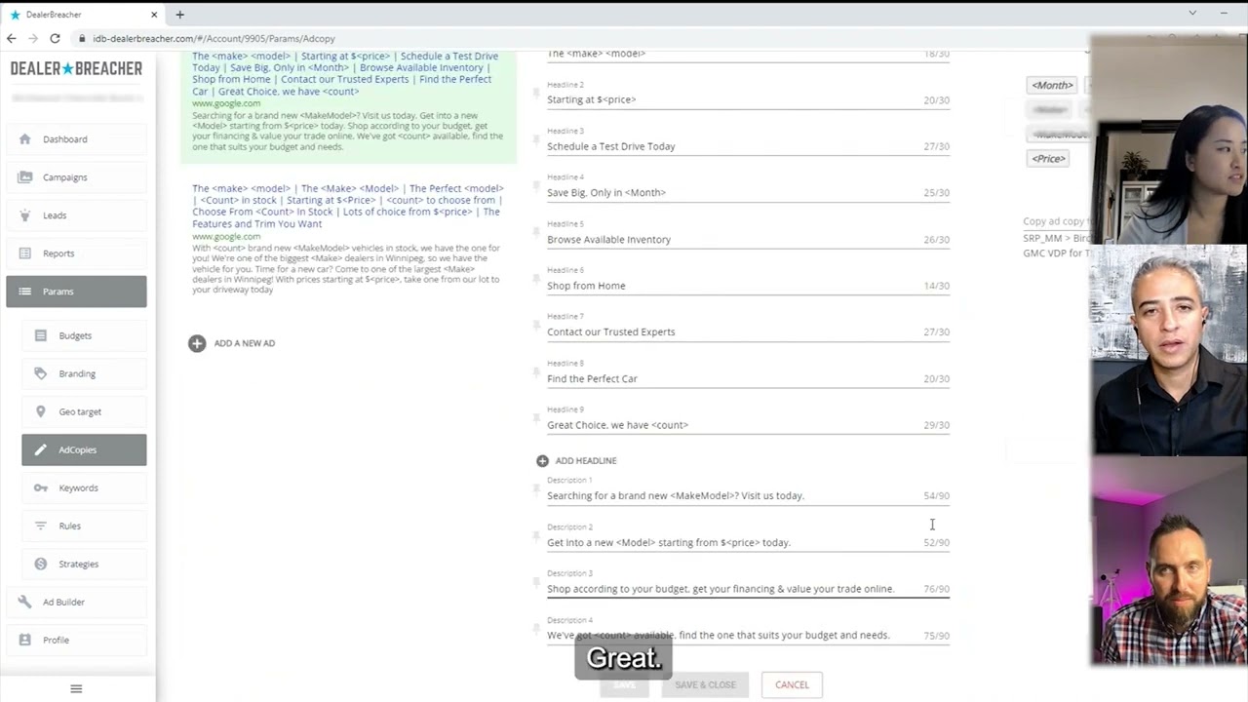Edit Description 3 'Shop according to your budget' field
The image size is (1248, 702).
(x=748, y=589)
